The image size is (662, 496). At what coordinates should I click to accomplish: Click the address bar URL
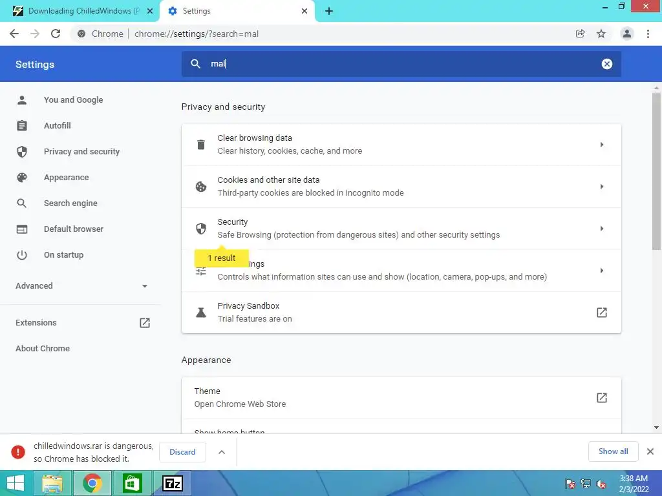tap(197, 34)
